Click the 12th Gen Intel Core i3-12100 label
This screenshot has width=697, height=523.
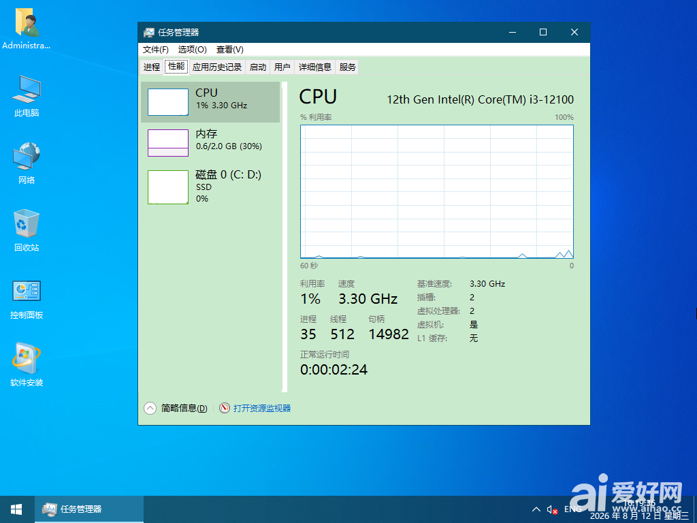(480, 99)
